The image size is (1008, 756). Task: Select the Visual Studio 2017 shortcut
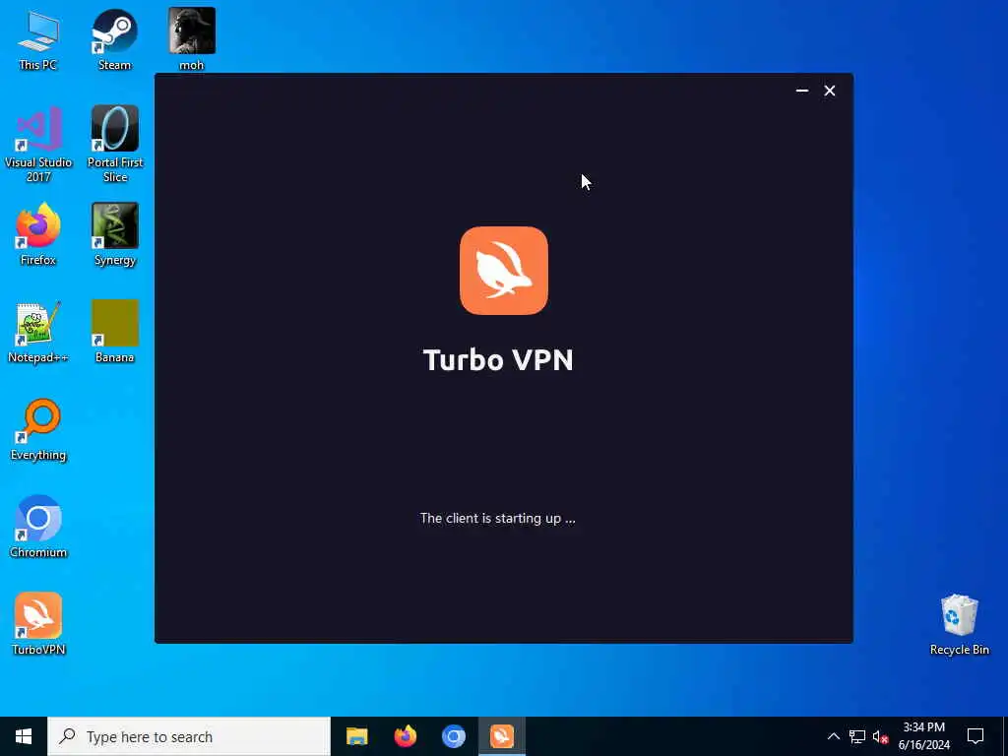pos(38,145)
